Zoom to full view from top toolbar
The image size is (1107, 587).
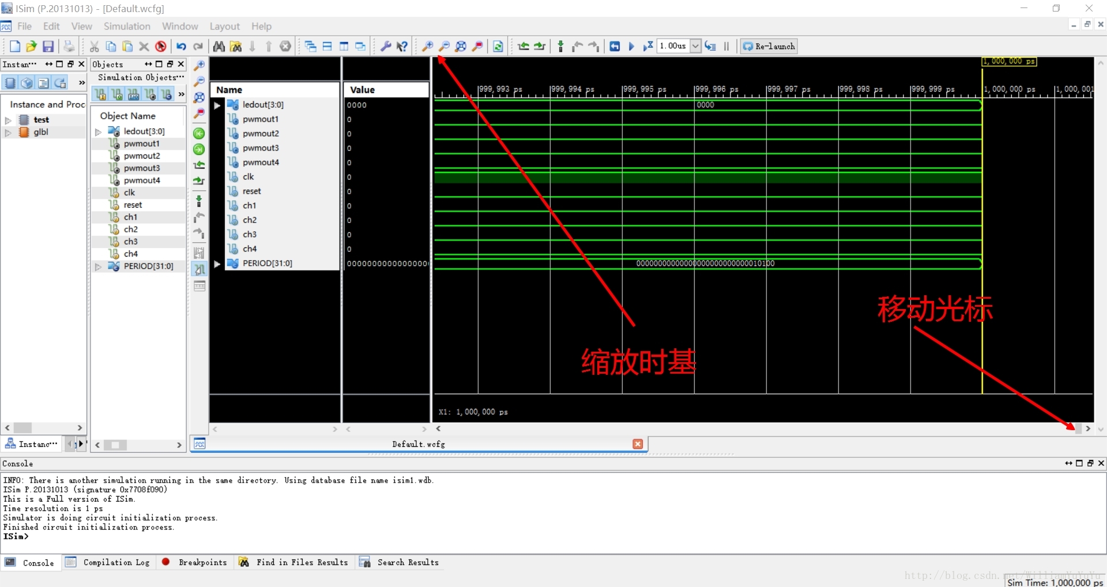pos(461,46)
